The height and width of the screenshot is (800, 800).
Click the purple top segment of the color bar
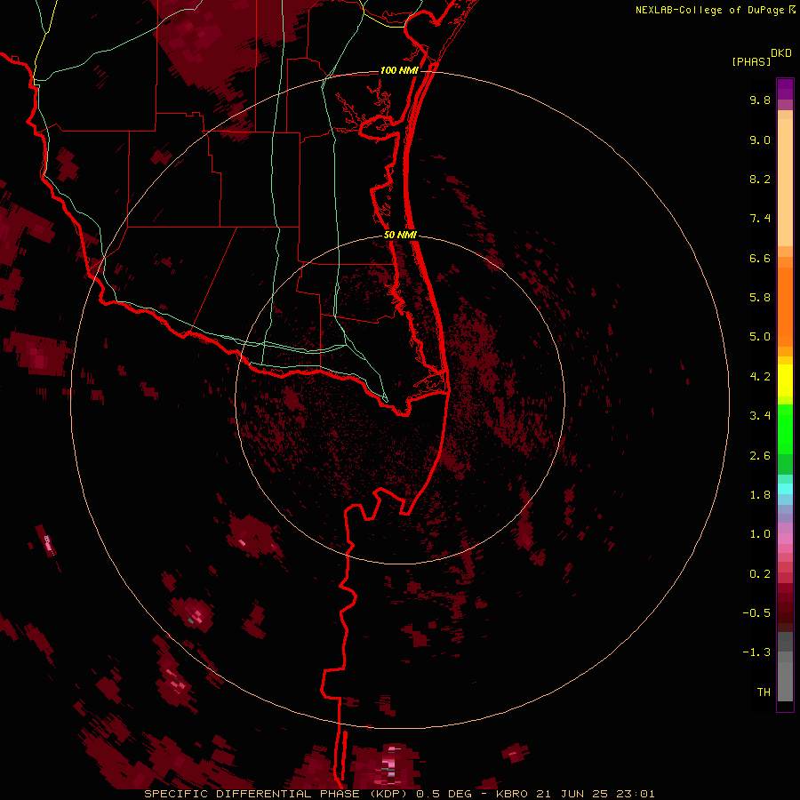tap(785, 89)
